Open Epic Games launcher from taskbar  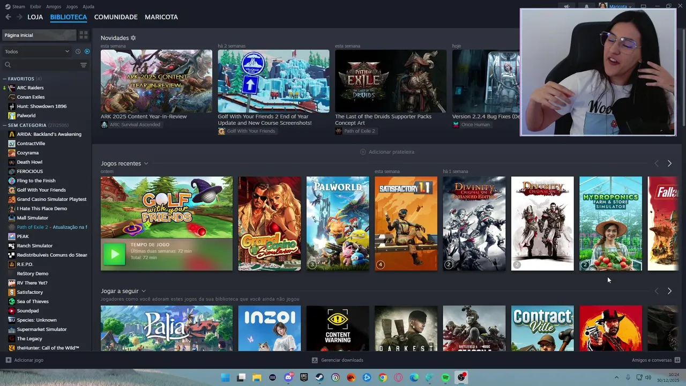tap(304, 377)
